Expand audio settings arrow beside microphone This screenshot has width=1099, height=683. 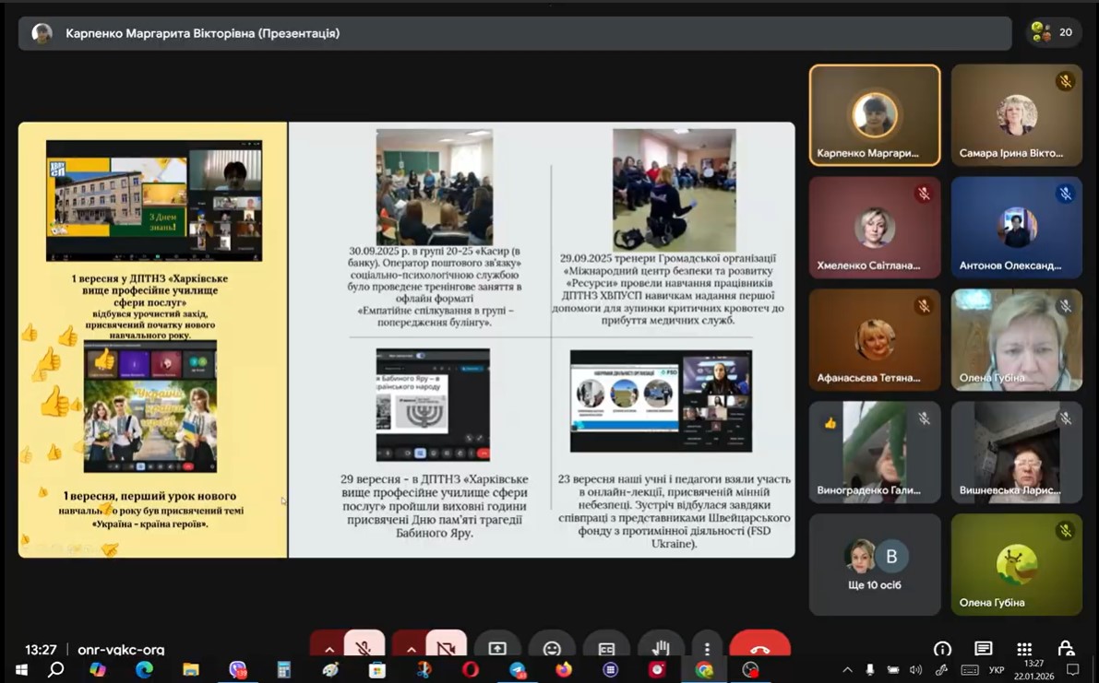coord(329,648)
